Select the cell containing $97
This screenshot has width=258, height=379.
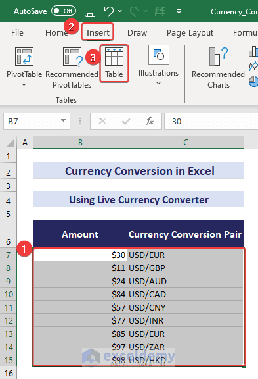[80, 347]
